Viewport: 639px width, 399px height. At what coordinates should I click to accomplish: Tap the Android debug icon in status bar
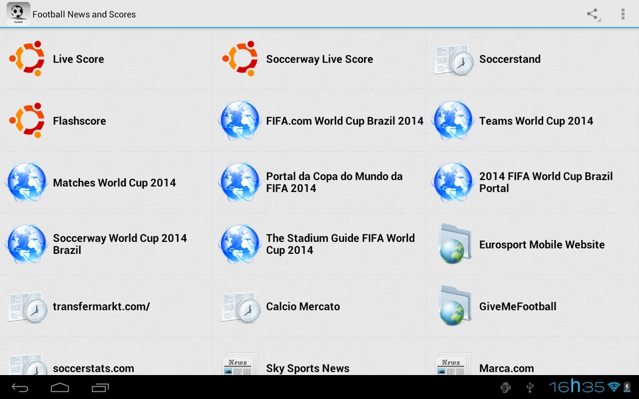pyautogui.click(x=505, y=388)
